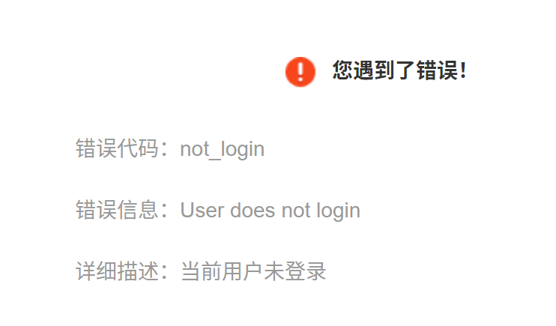Click the 错误信息 label

click(117, 210)
